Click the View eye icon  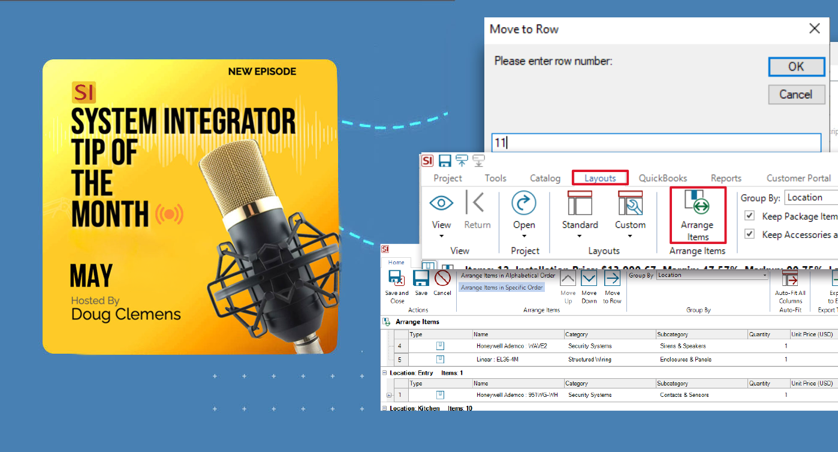(x=441, y=203)
